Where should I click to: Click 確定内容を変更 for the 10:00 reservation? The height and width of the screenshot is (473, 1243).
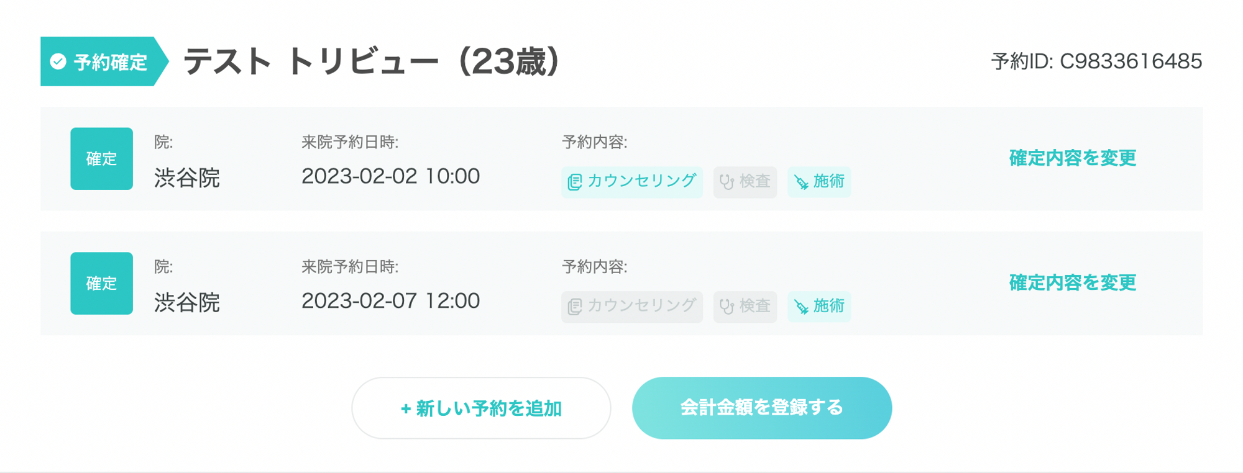1072,158
